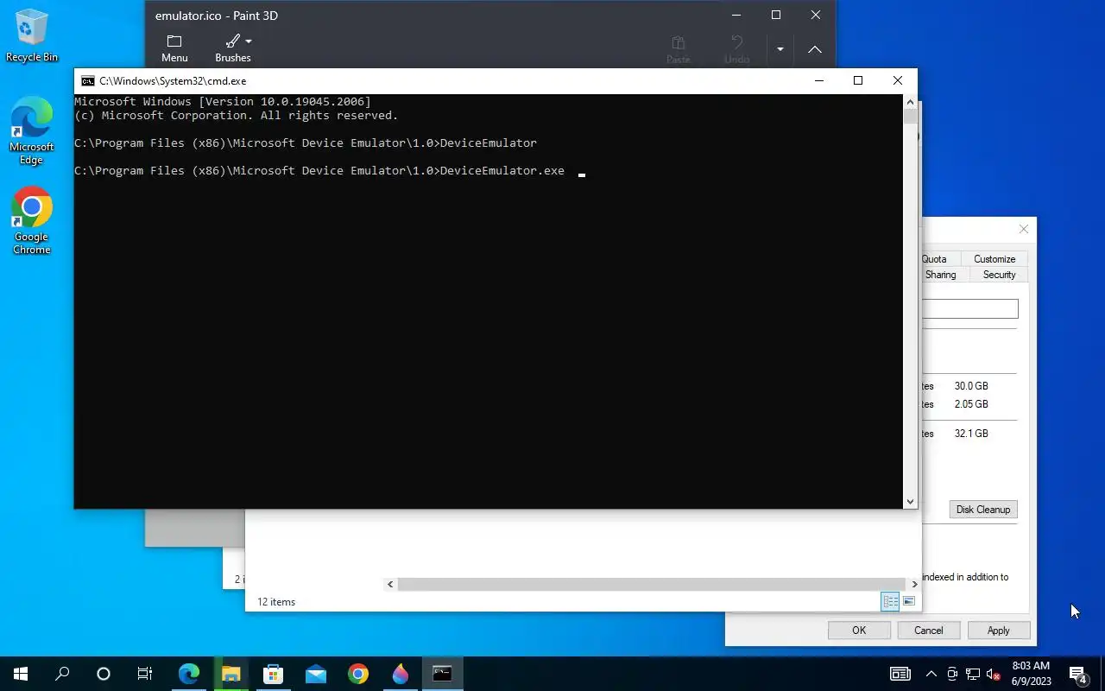
Task: Click the 30.0 GB value in Properties
Action: (x=971, y=386)
